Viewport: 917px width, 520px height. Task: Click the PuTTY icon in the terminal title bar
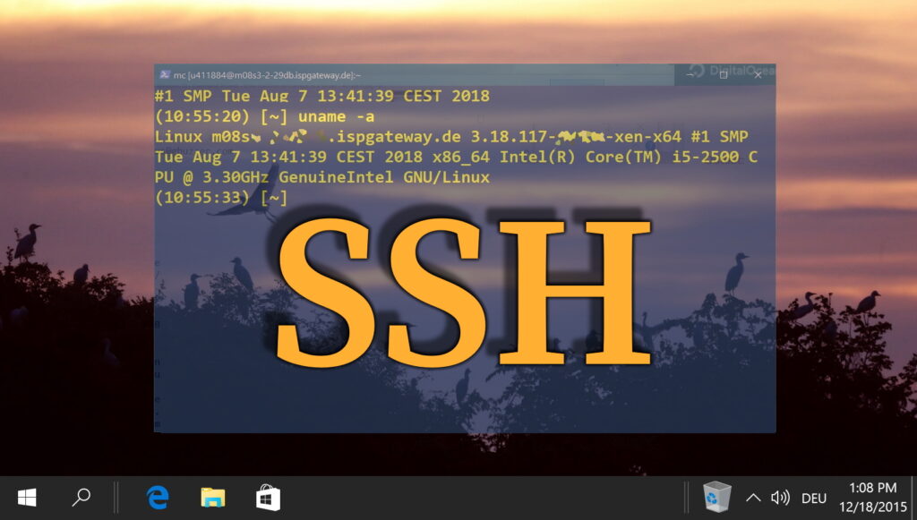(164, 73)
